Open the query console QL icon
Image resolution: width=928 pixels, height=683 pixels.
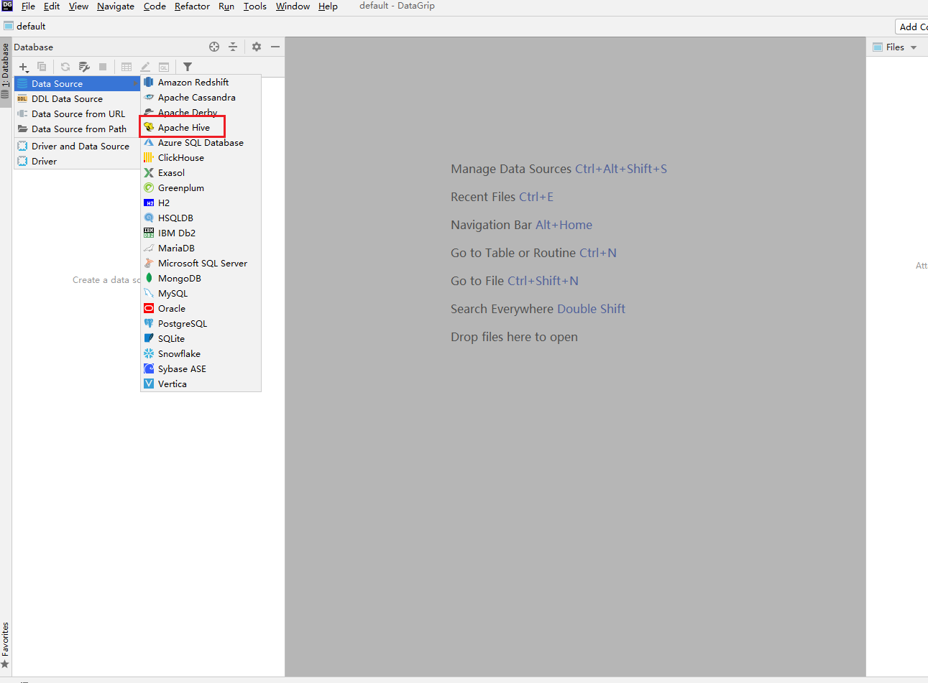tap(164, 67)
